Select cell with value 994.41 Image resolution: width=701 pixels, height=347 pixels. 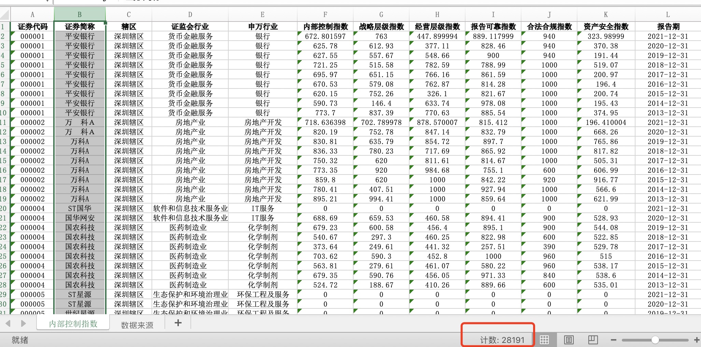click(381, 199)
